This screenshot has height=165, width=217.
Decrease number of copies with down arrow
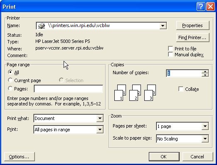point(205,75)
